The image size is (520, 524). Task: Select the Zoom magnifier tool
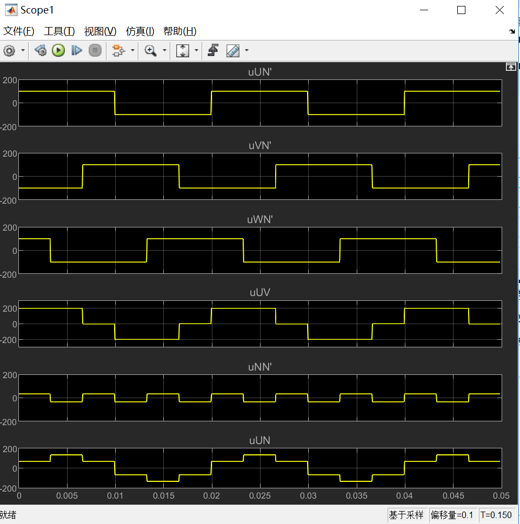pyautogui.click(x=150, y=51)
